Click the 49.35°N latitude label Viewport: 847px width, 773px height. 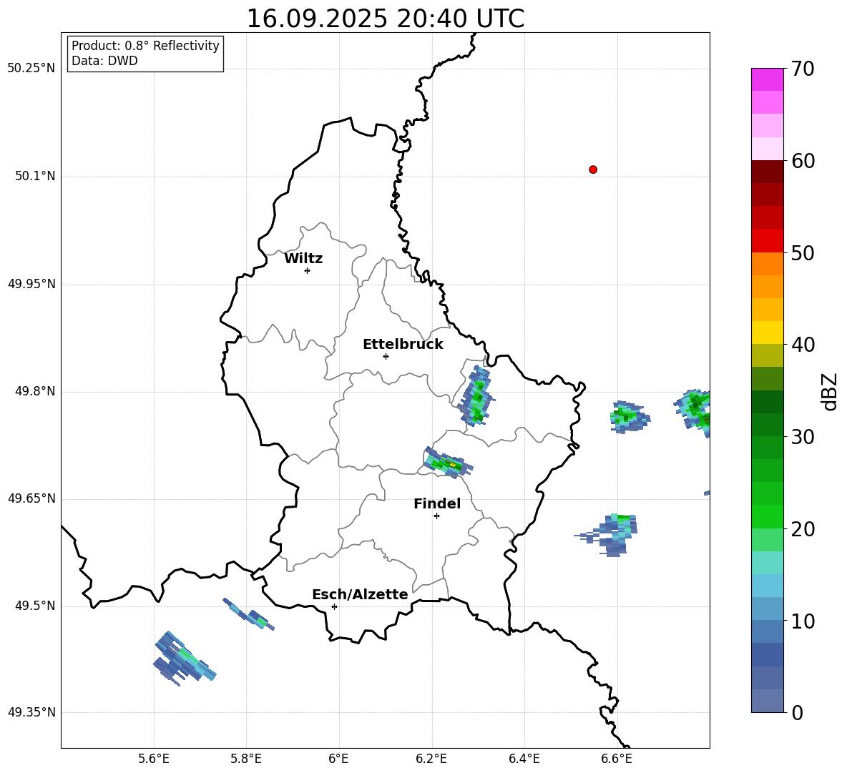pos(31,712)
